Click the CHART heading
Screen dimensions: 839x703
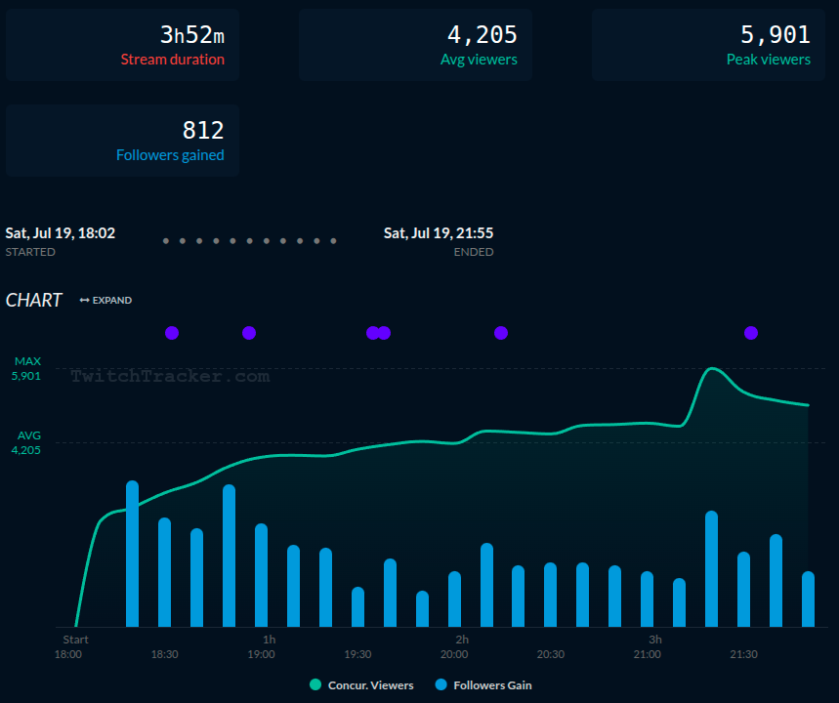[34, 300]
